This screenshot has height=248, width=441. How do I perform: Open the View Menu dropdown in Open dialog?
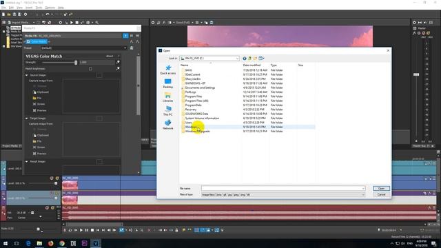(x=262, y=59)
